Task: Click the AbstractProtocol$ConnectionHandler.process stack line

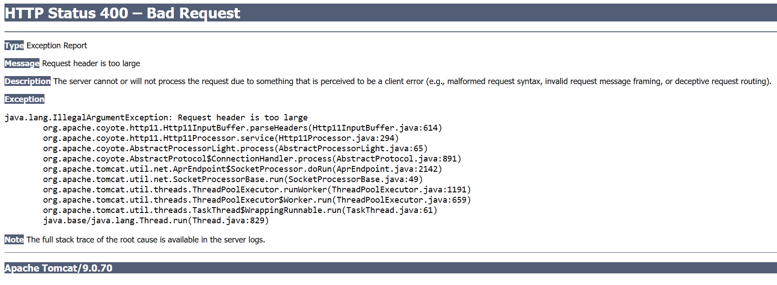Action: click(252, 159)
